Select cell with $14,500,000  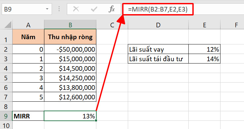(70, 68)
